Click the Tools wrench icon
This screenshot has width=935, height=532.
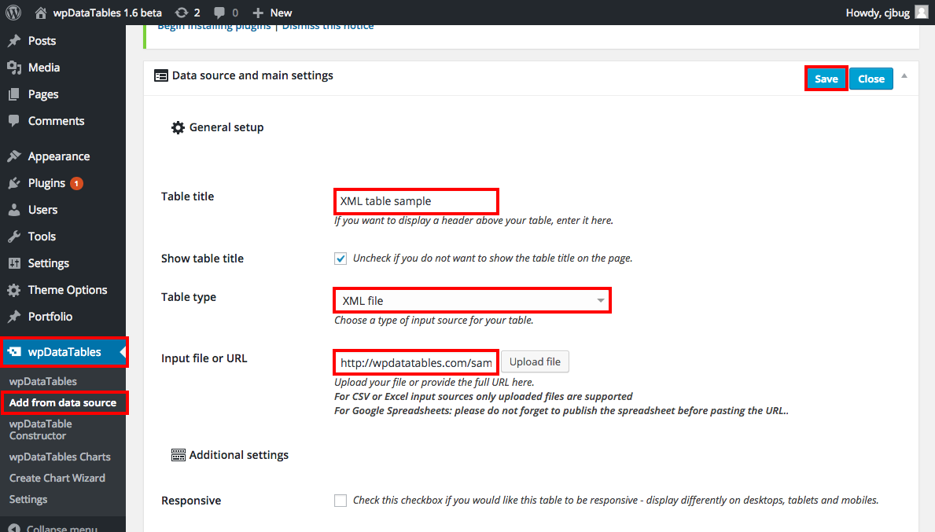(x=14, y=237)
